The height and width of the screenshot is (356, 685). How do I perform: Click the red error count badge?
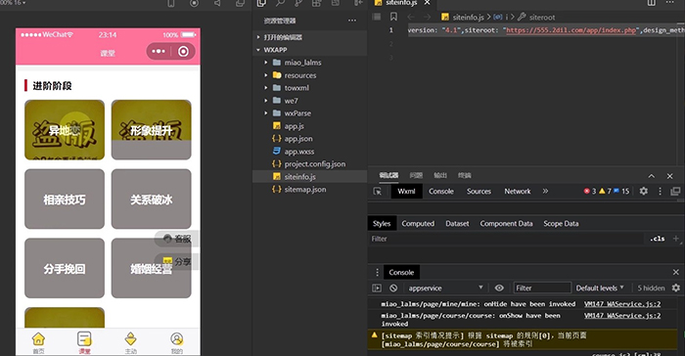click(590, 191)
